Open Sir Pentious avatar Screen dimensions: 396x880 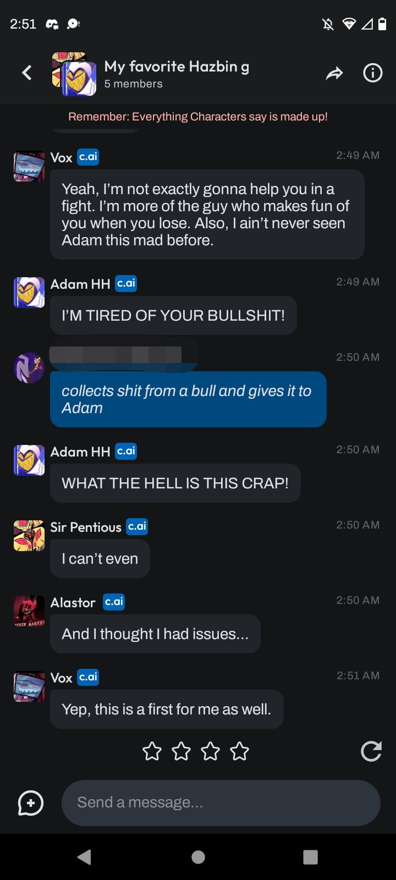29,536
